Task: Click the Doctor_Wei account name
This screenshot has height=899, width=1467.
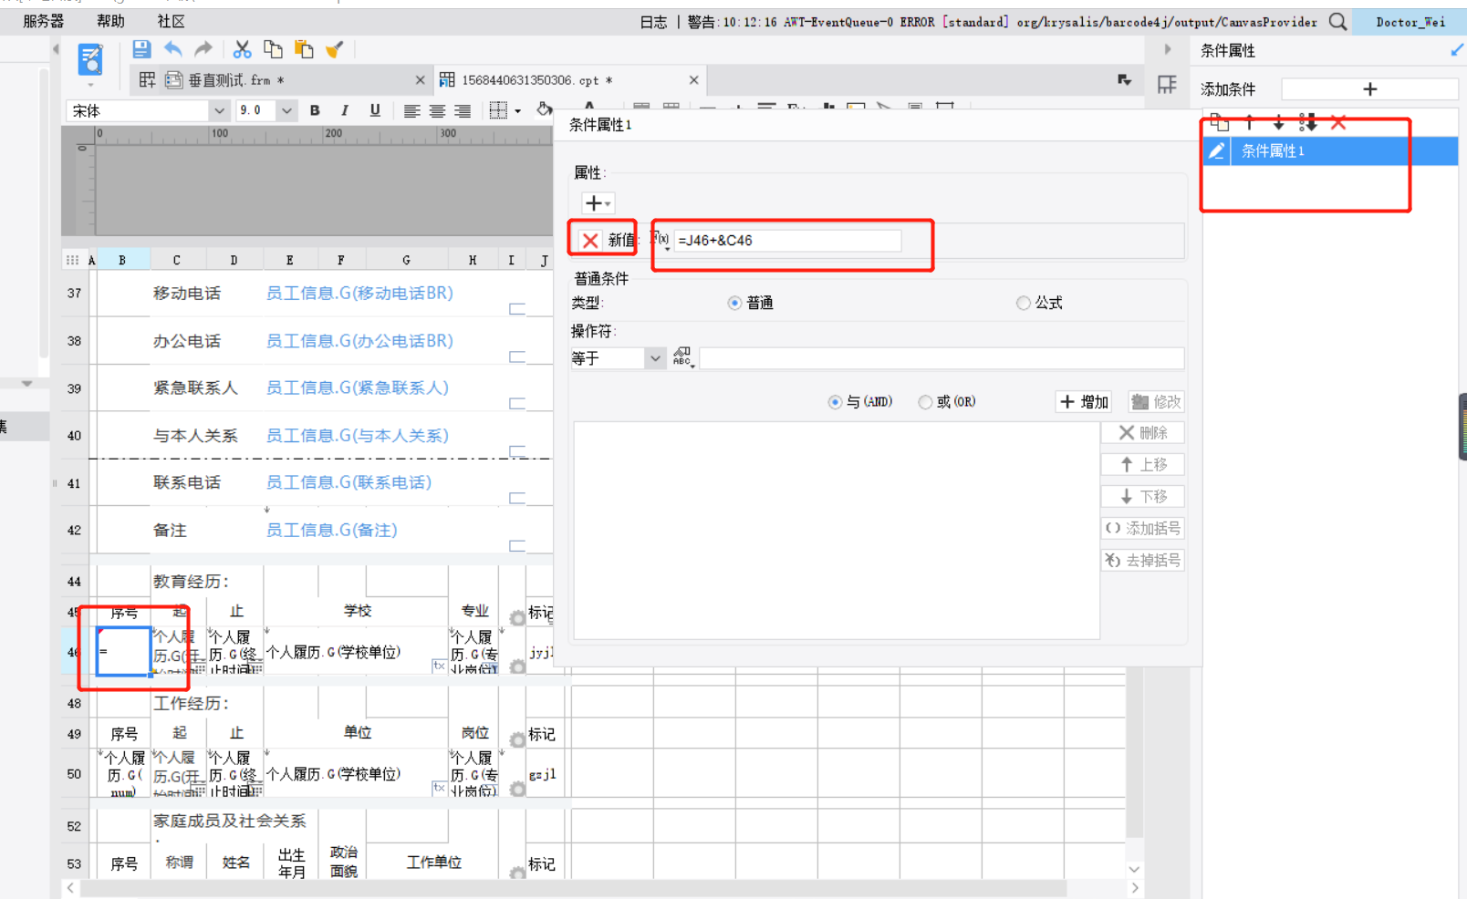Action: click(1410, 22)
